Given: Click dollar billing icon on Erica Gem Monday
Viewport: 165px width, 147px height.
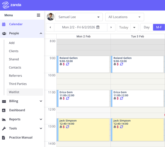Looking at the screenshot, I should pyautogui.click(x=64, y=98).
